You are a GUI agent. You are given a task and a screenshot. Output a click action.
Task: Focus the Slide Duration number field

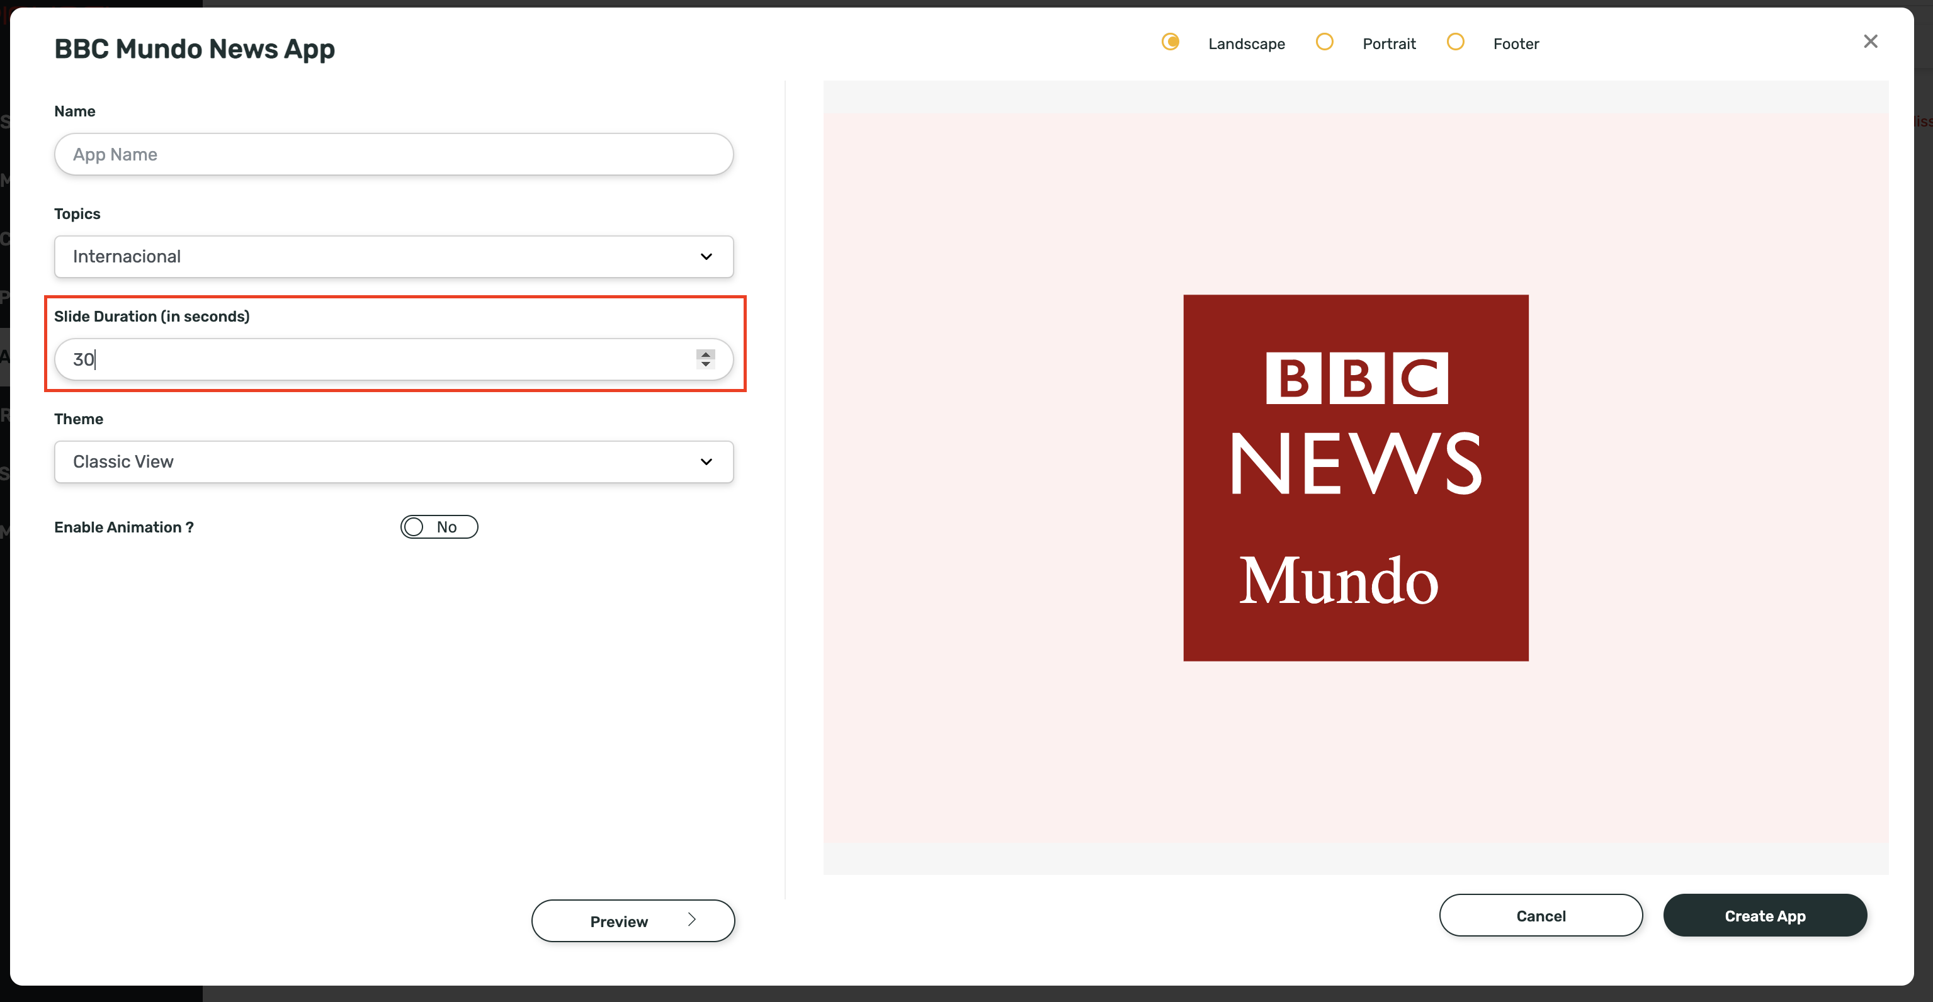coord(394,359)
